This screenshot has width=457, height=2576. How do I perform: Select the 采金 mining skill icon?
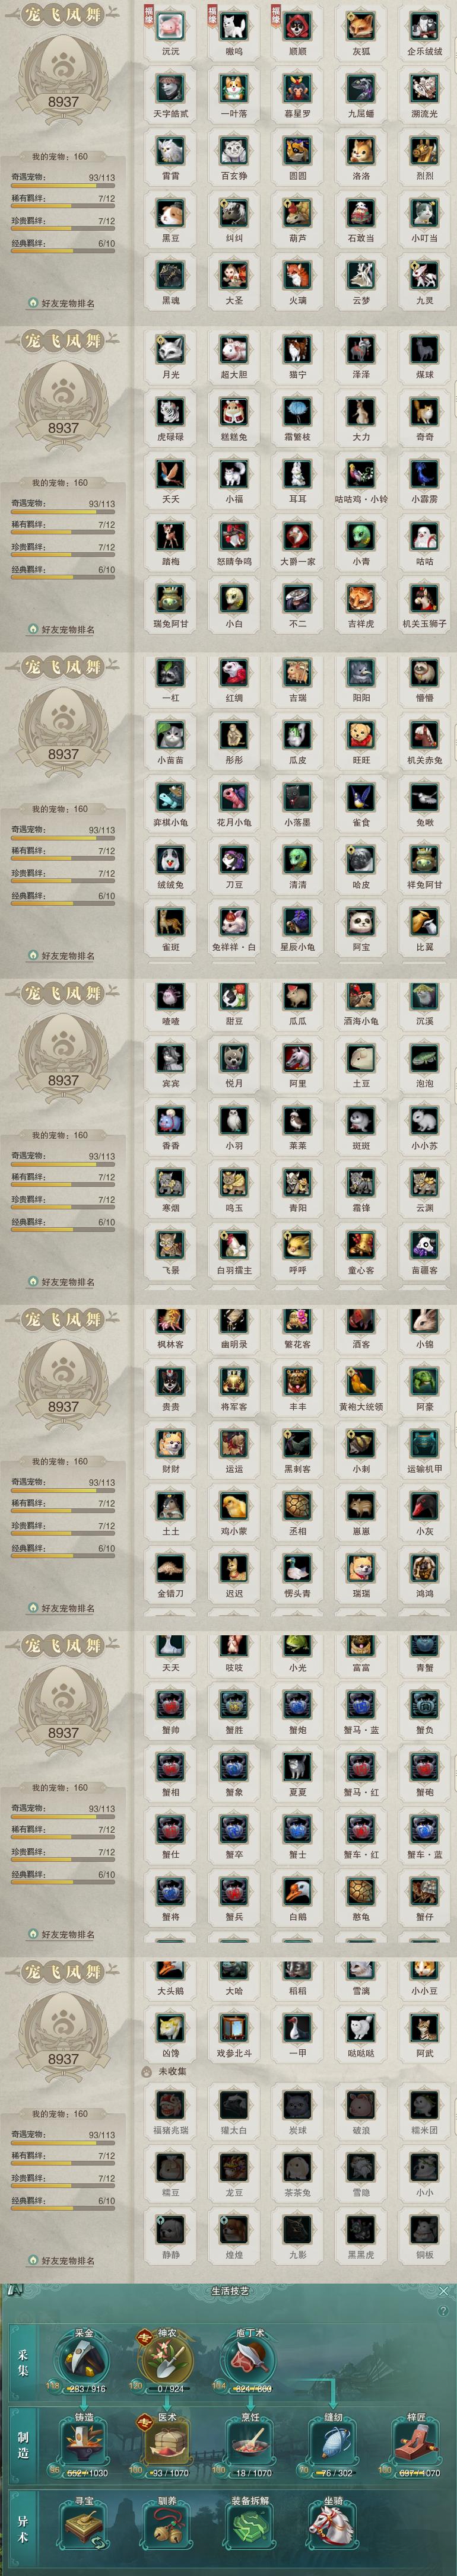pyautogui.click(x=85, y=2362)
